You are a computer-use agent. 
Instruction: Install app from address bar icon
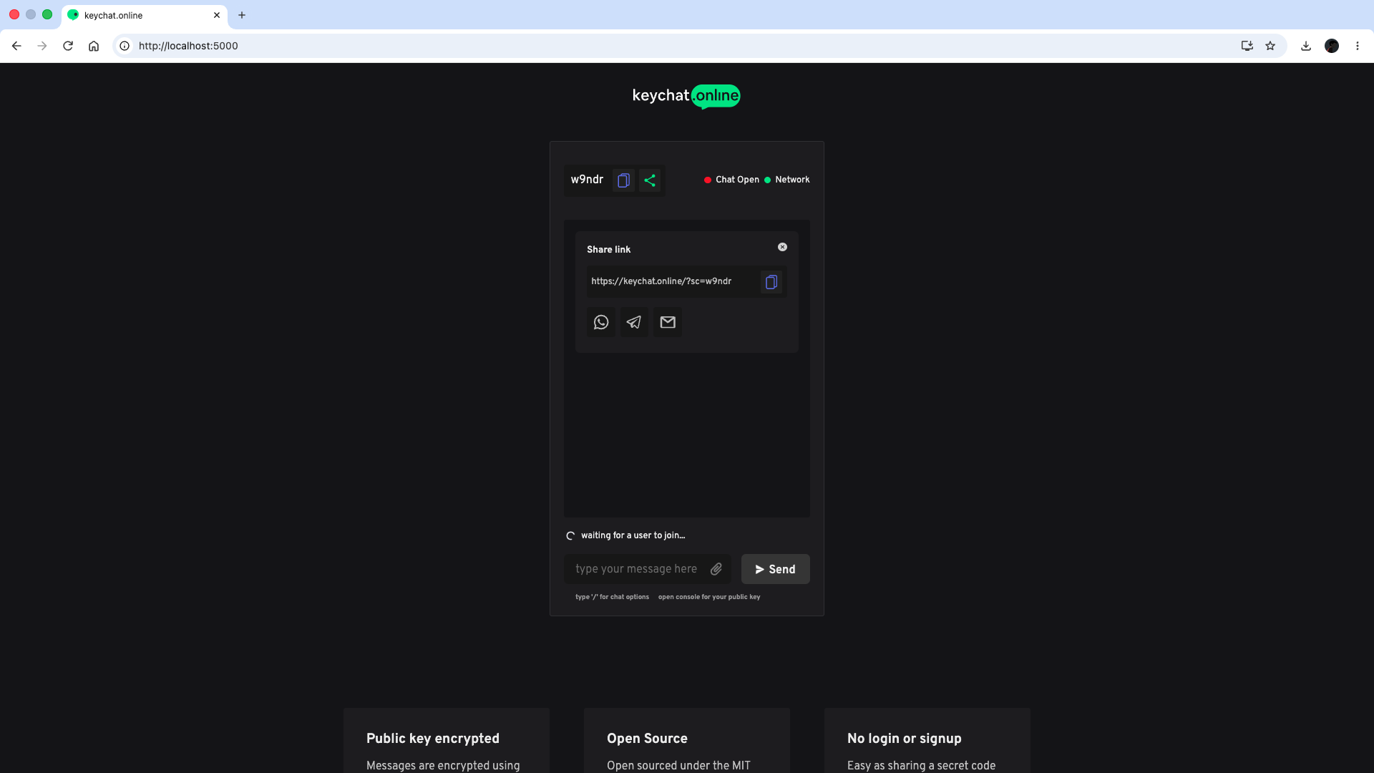(x=1247, y=46)
